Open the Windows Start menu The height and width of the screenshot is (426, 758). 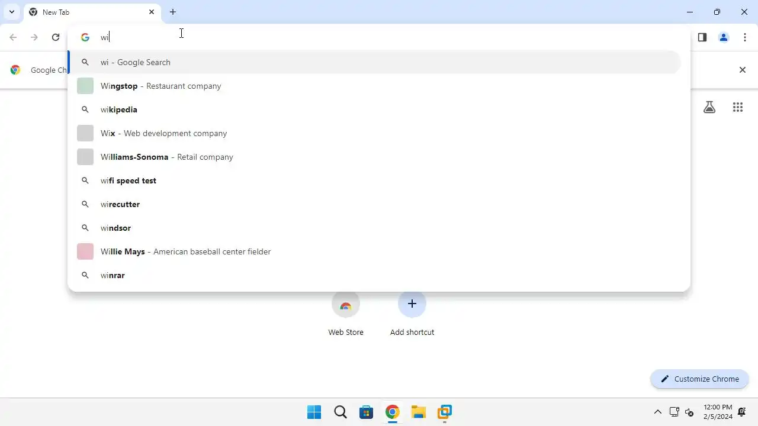314,412
